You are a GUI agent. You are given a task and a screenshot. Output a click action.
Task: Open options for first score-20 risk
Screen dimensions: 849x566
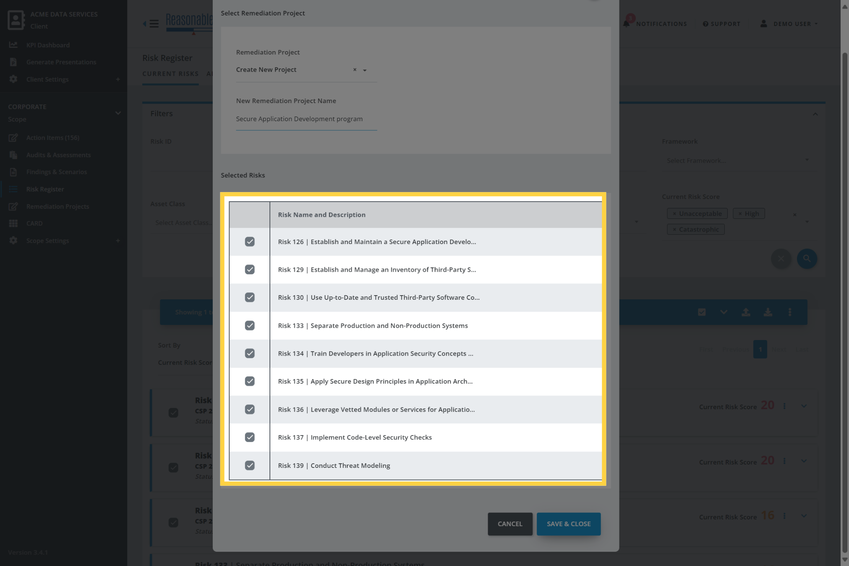(784, 406)
